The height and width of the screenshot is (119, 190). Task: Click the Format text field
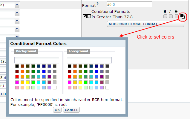129,4
